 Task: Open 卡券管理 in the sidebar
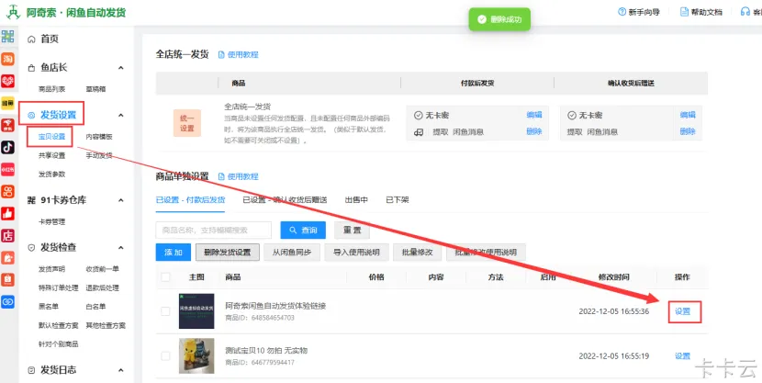(51, 221)
